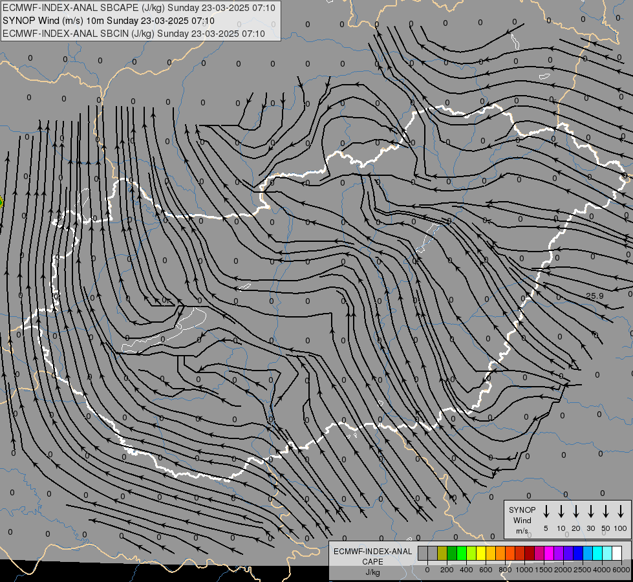Viewport: 633px width, 582px height.
Task: Click the wind arrow above the 30 label
Action: point(590,511)
